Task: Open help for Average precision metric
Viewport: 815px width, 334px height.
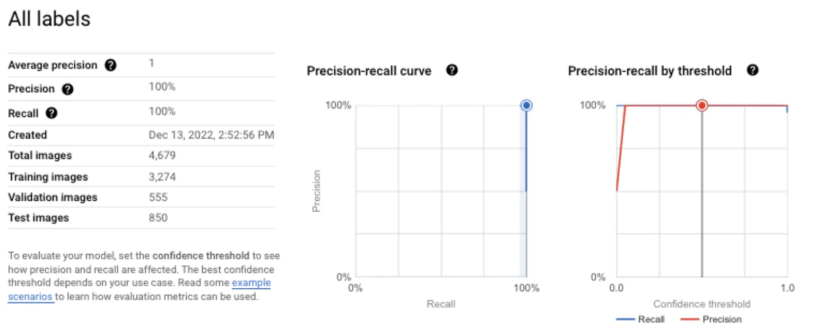Action: 110,65
